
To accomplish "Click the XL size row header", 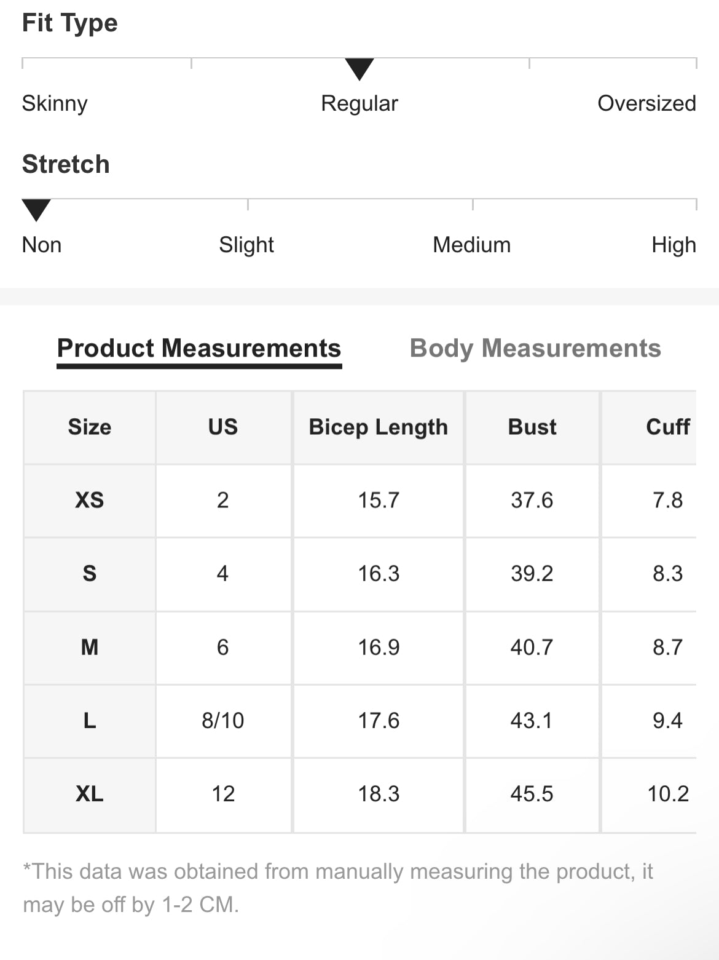I will coord(90,794).
